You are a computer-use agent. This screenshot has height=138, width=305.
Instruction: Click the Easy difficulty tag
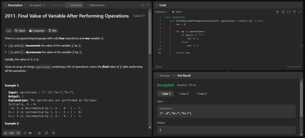8,31
